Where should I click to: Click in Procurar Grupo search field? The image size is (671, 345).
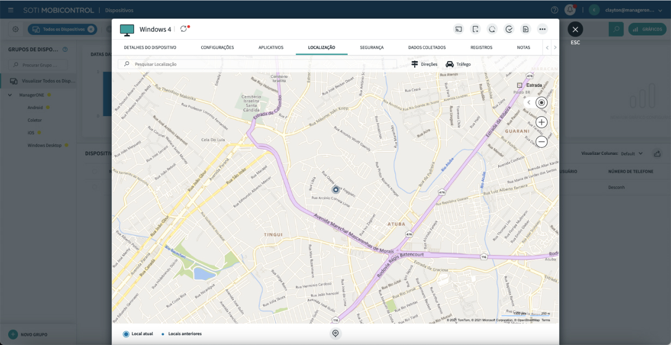coord(38,65)
